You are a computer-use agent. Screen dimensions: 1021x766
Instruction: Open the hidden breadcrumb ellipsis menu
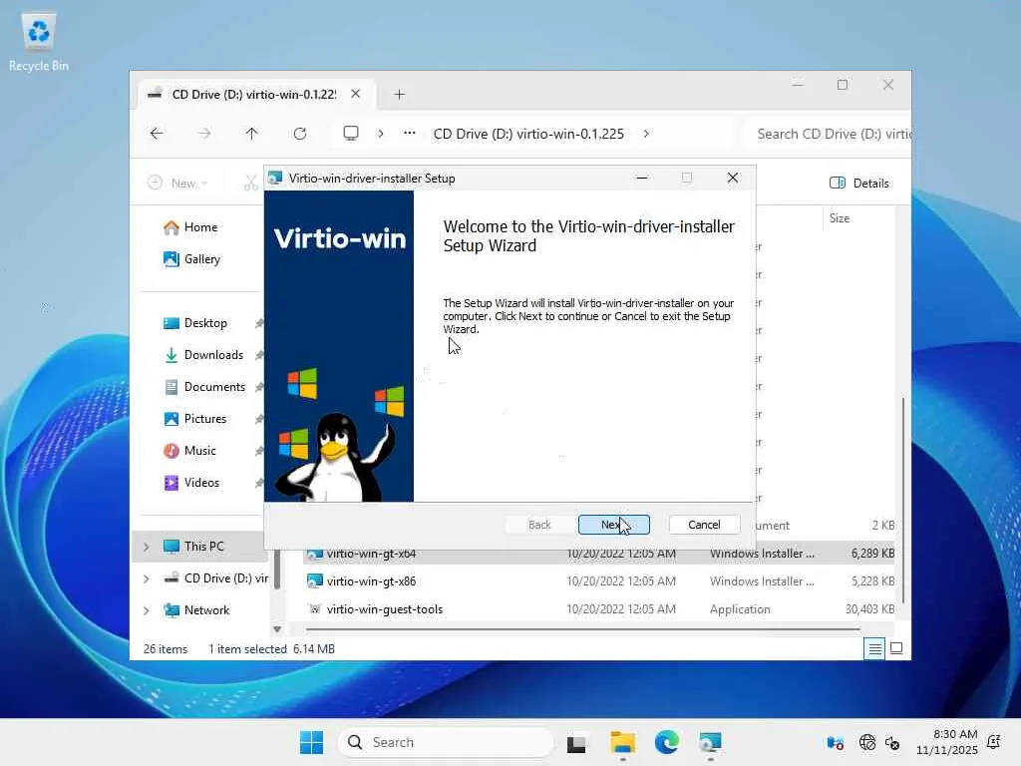click(410, 134)
